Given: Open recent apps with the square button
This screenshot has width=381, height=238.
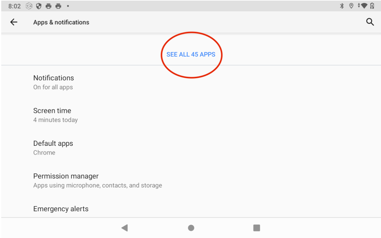Looking at the screenshot, I should [x=257, y=228].
